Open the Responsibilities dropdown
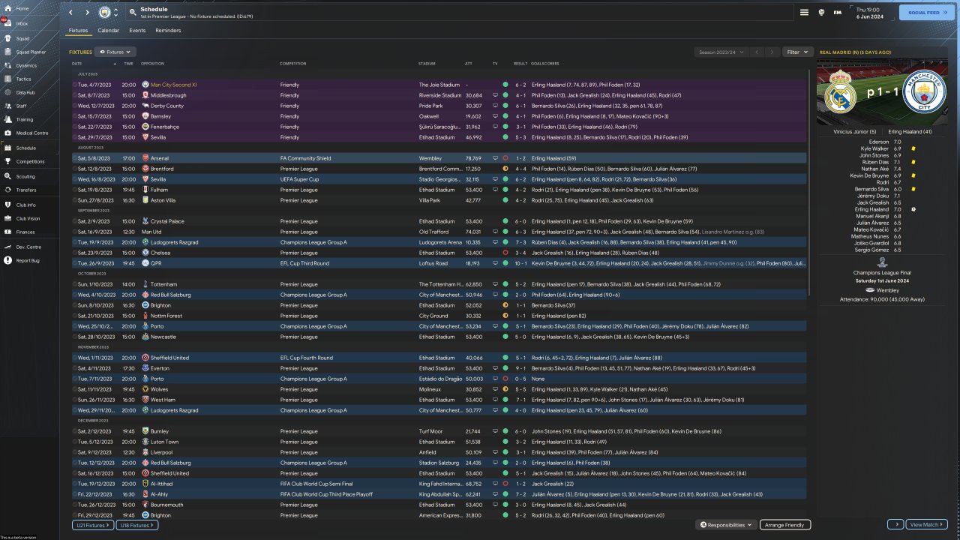 726,525
